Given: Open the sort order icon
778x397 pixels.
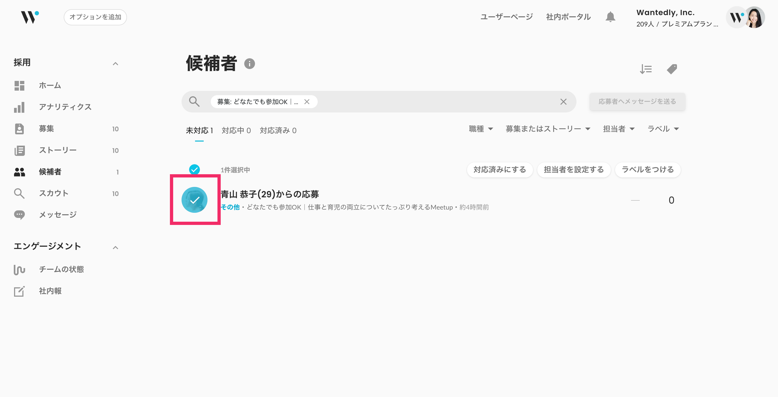Looking at the screenshot, I should click(x=646, y=69).
